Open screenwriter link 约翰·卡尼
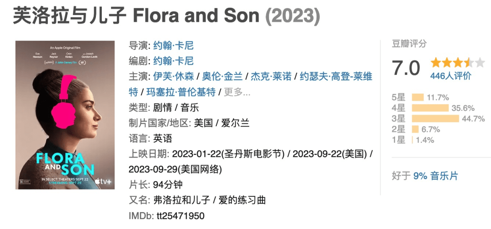Image resolution: width=491 pixels, height=229 pixels. [x=174, y=61]
